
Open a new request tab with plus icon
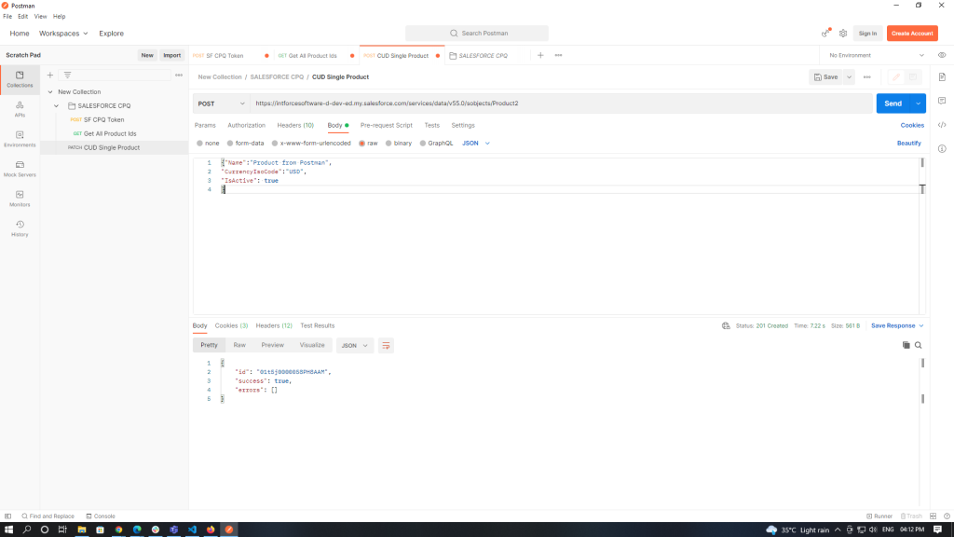tap(540, 55)
